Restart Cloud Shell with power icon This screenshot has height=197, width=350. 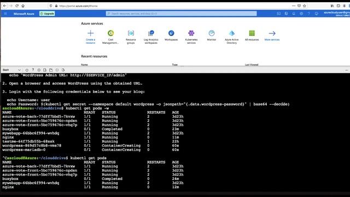click(27, 70)
